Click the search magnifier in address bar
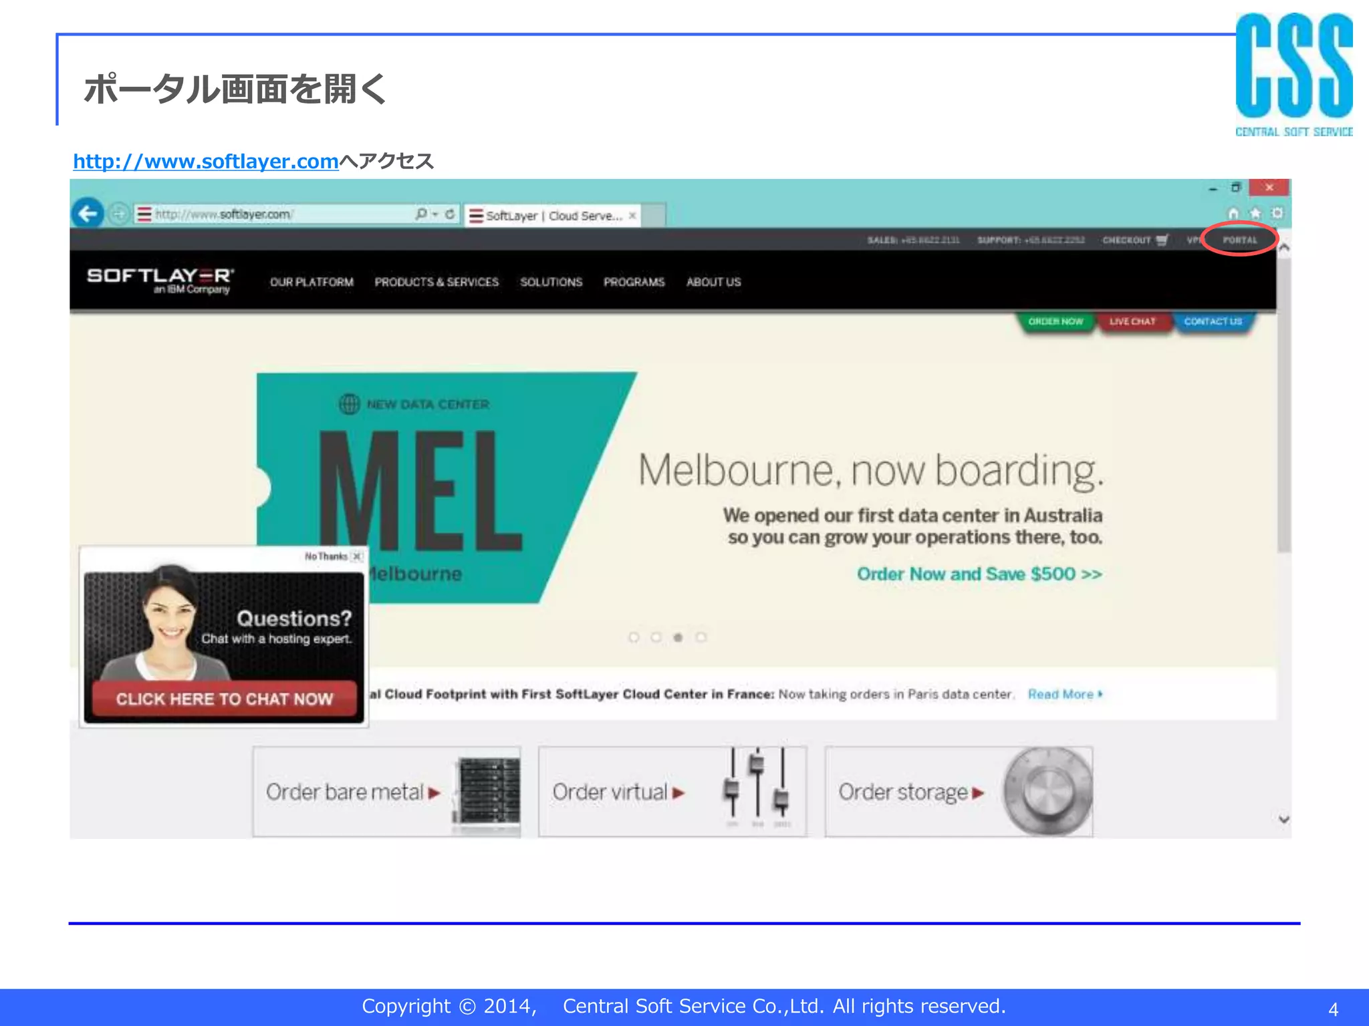 pos(420,214)
